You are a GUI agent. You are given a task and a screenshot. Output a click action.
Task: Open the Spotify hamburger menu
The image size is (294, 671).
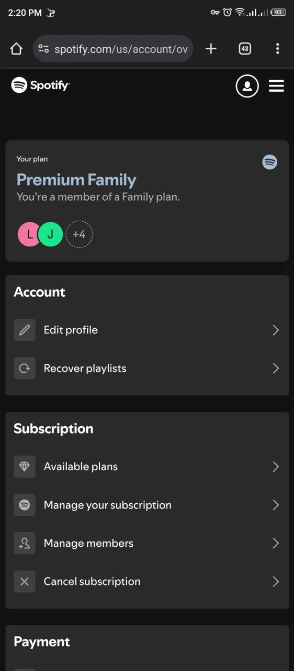point(276,86)
